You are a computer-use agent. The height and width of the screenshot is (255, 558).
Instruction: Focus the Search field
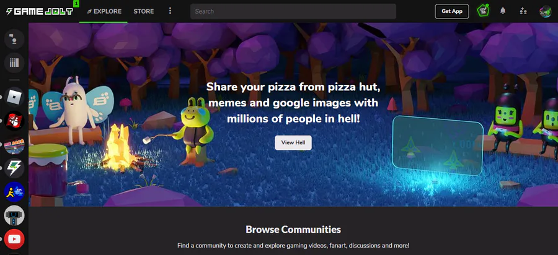(x=293, y=11)
